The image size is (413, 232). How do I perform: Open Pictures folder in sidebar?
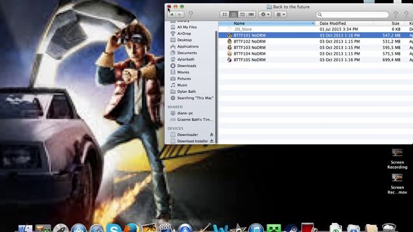(x=184, y=79)
